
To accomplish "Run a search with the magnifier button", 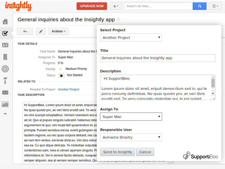I will (199, 6).
